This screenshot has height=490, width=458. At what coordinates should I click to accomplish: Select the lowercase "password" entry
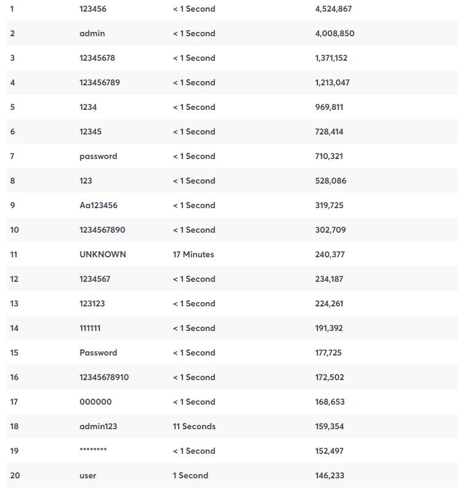(x=98, y=157)
